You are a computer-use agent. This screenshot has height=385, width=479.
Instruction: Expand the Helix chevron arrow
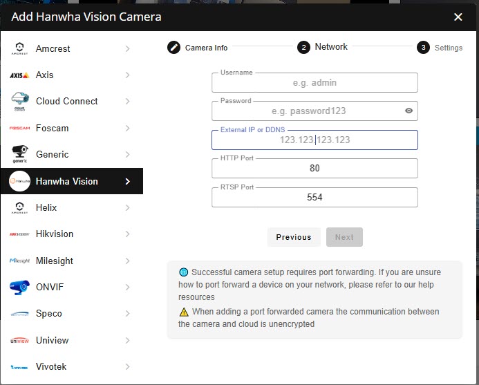[128, 207]
